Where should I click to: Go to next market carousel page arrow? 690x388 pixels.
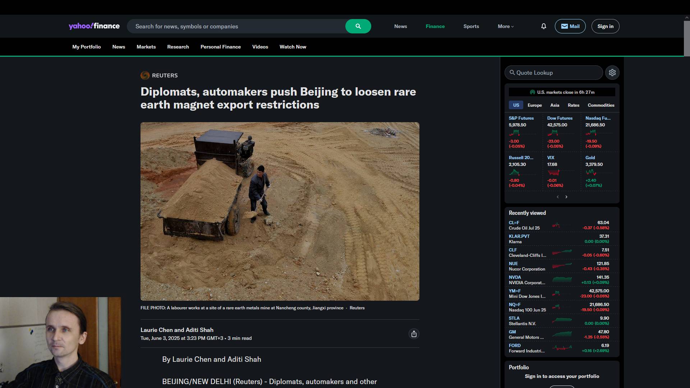click(x=566, y=197)
